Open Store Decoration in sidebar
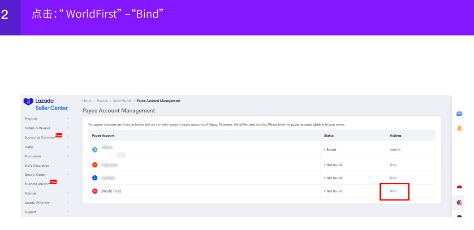Viewport: 474px width, 230px height. (x=37, y=165)
